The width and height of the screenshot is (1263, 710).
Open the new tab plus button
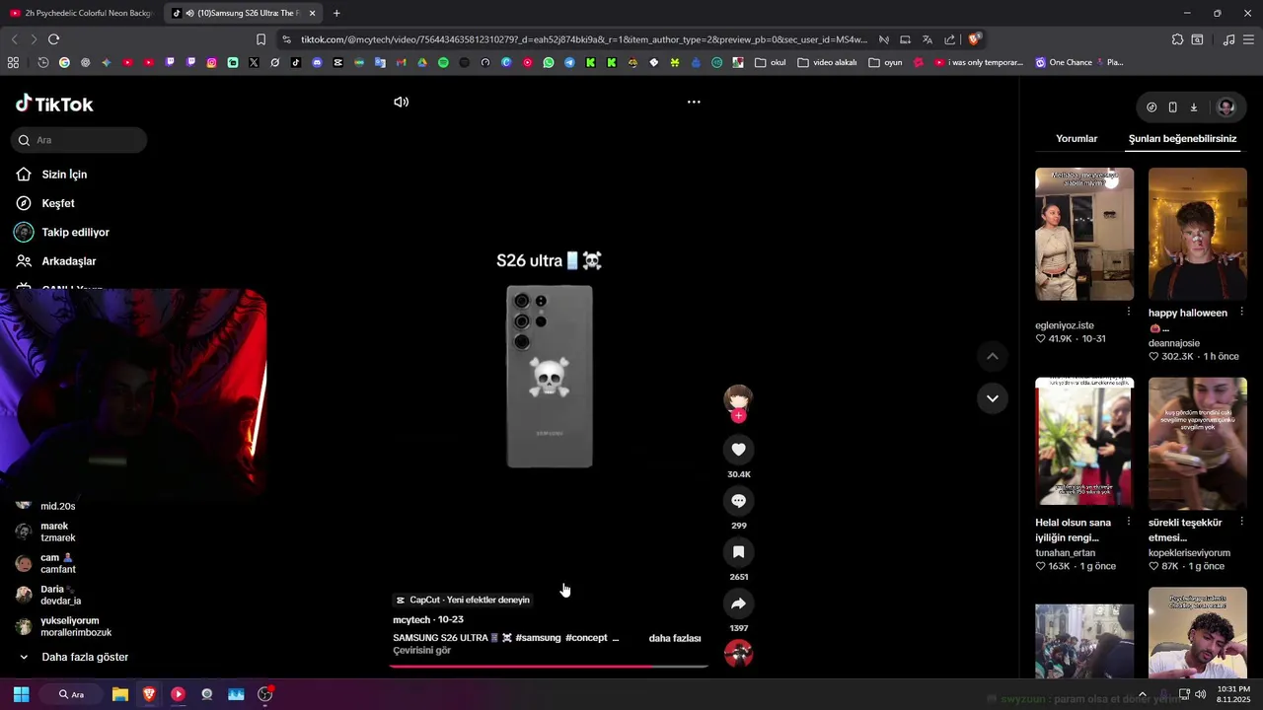pos(336,13)
